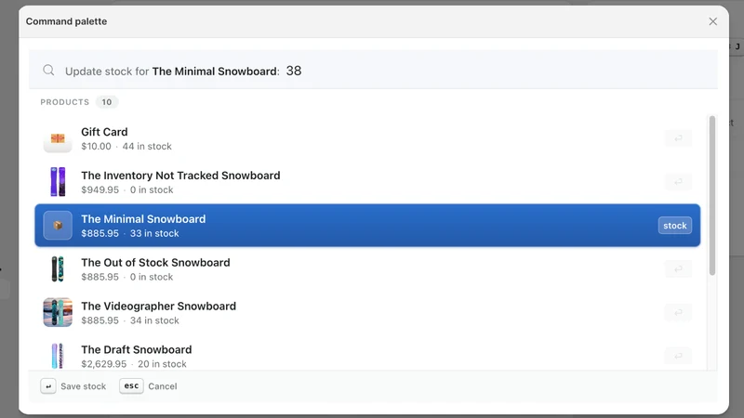Select The Draft Snowboard product row
Screen dimensions: 744x418
(x=367, y=356)
